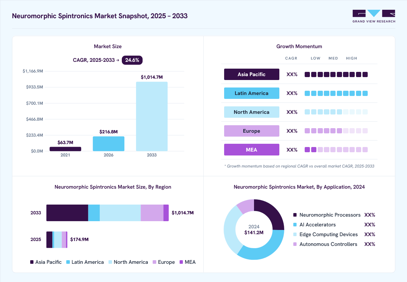Click the $466.8M axis label

pos(34,119)
